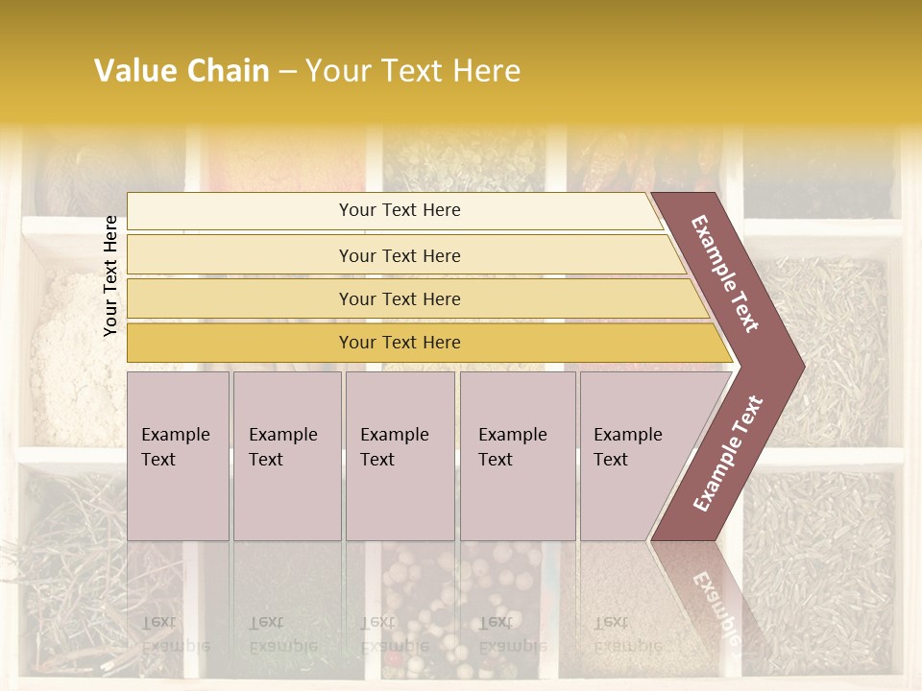Click the Your Text Here subtitle in title
This screenshot has height=691, width=922.
pos(413,70)
